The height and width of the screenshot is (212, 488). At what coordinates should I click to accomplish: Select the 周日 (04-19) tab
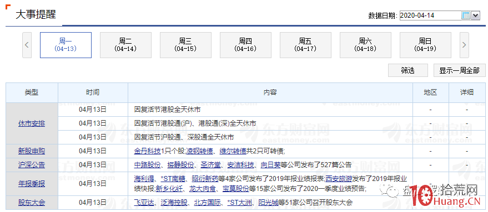point(425,45)
